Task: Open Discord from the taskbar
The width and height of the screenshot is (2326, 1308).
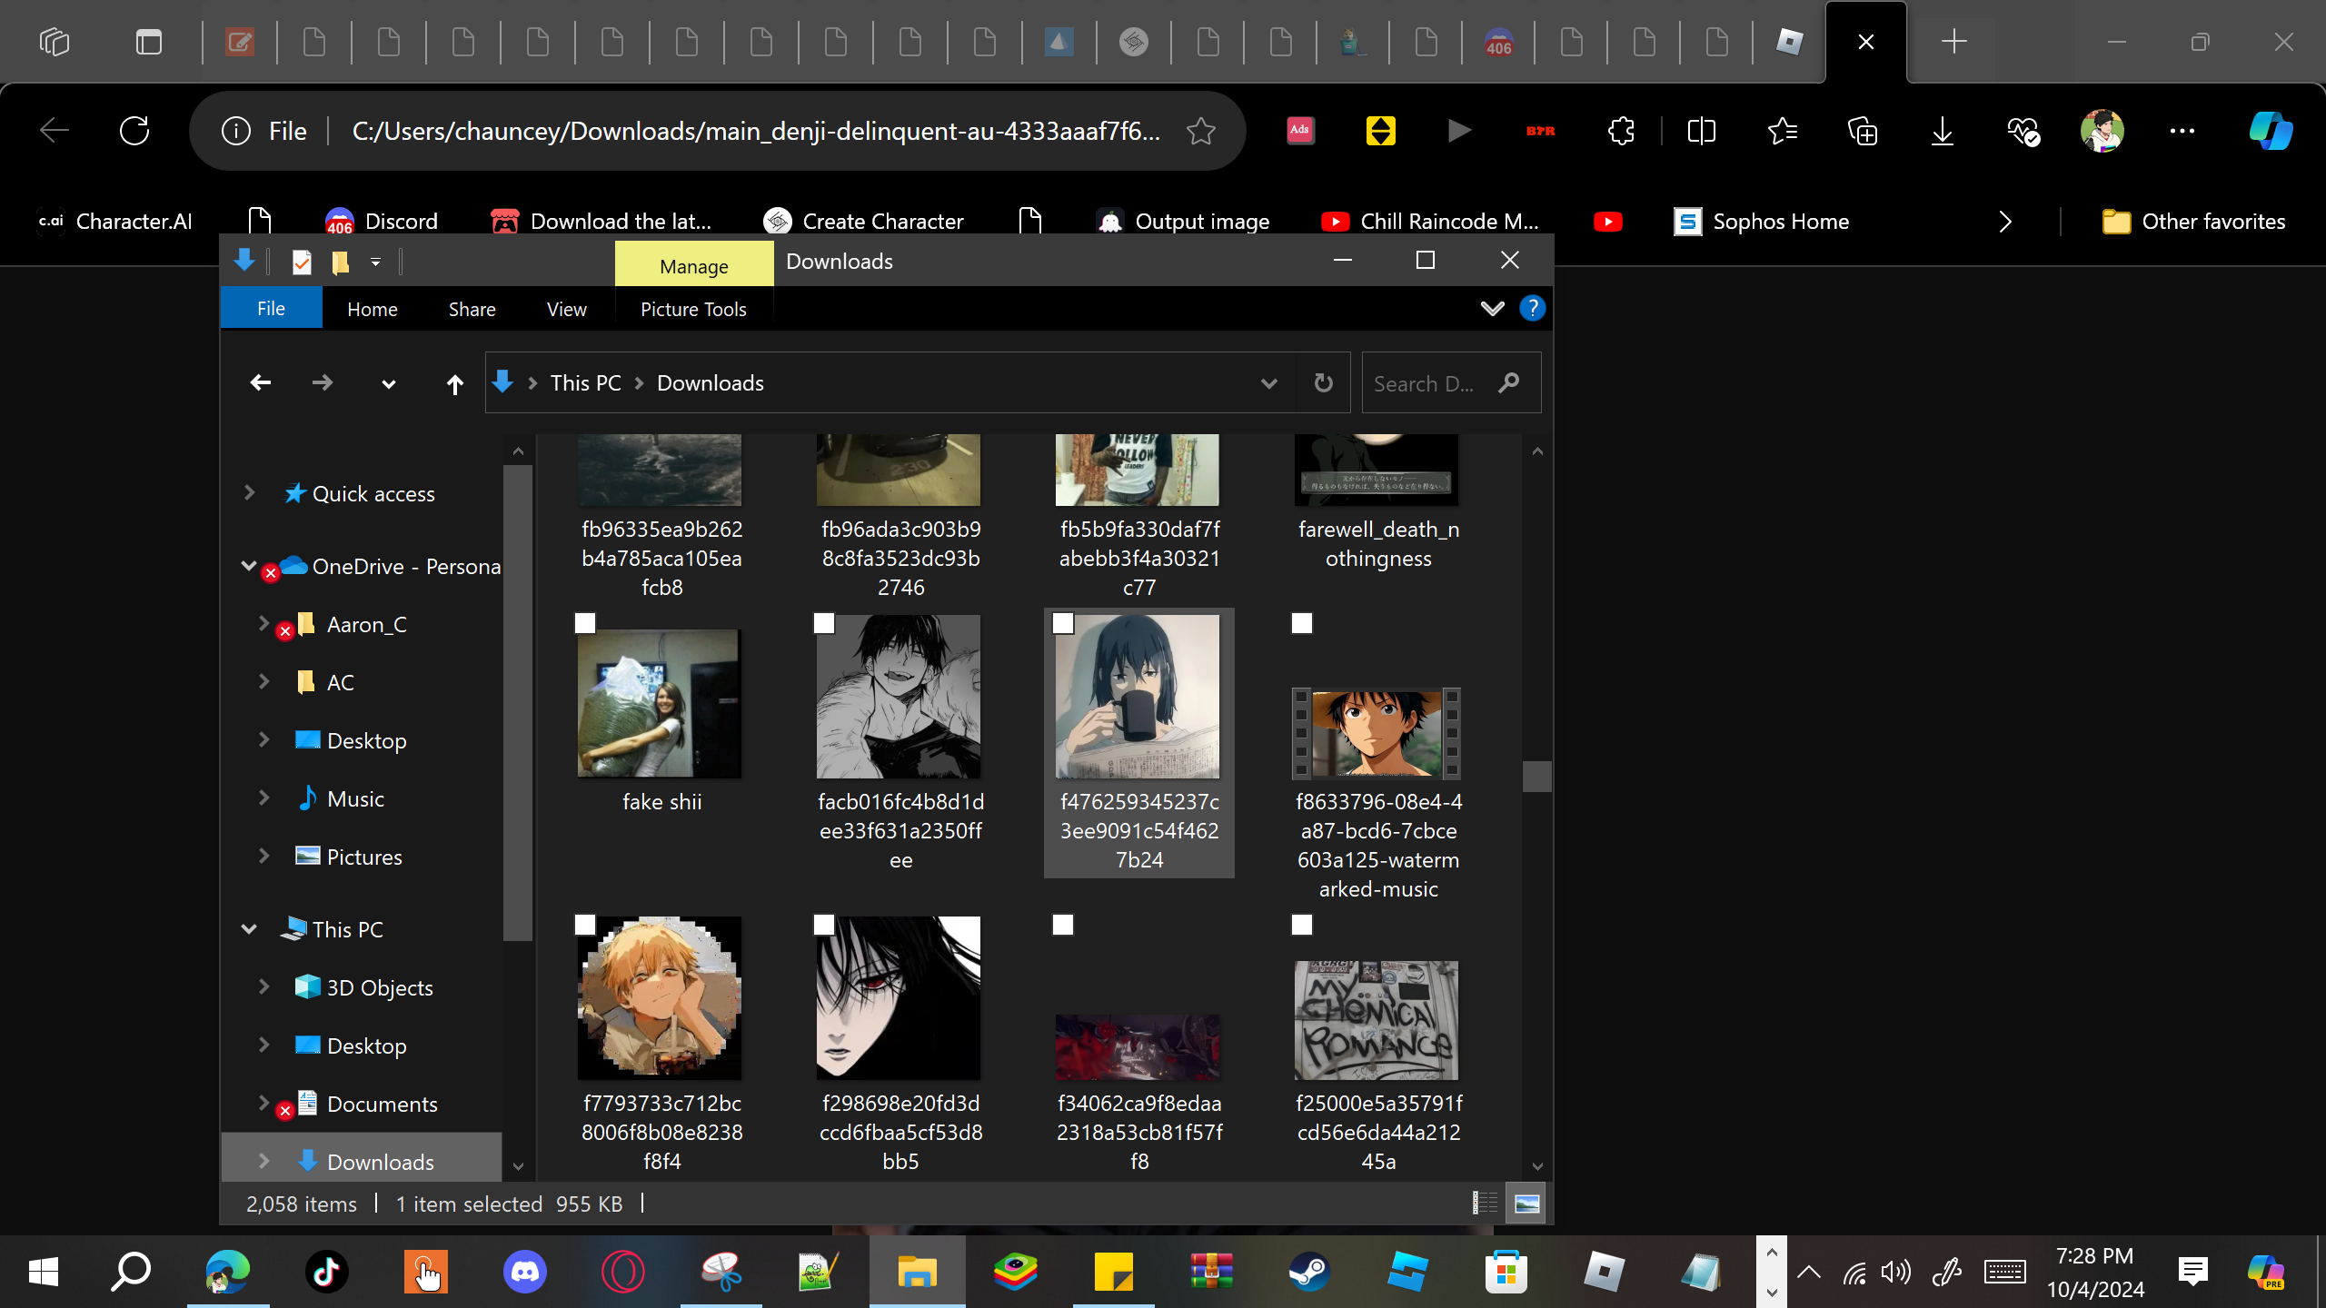Action: click(525, 1272)
